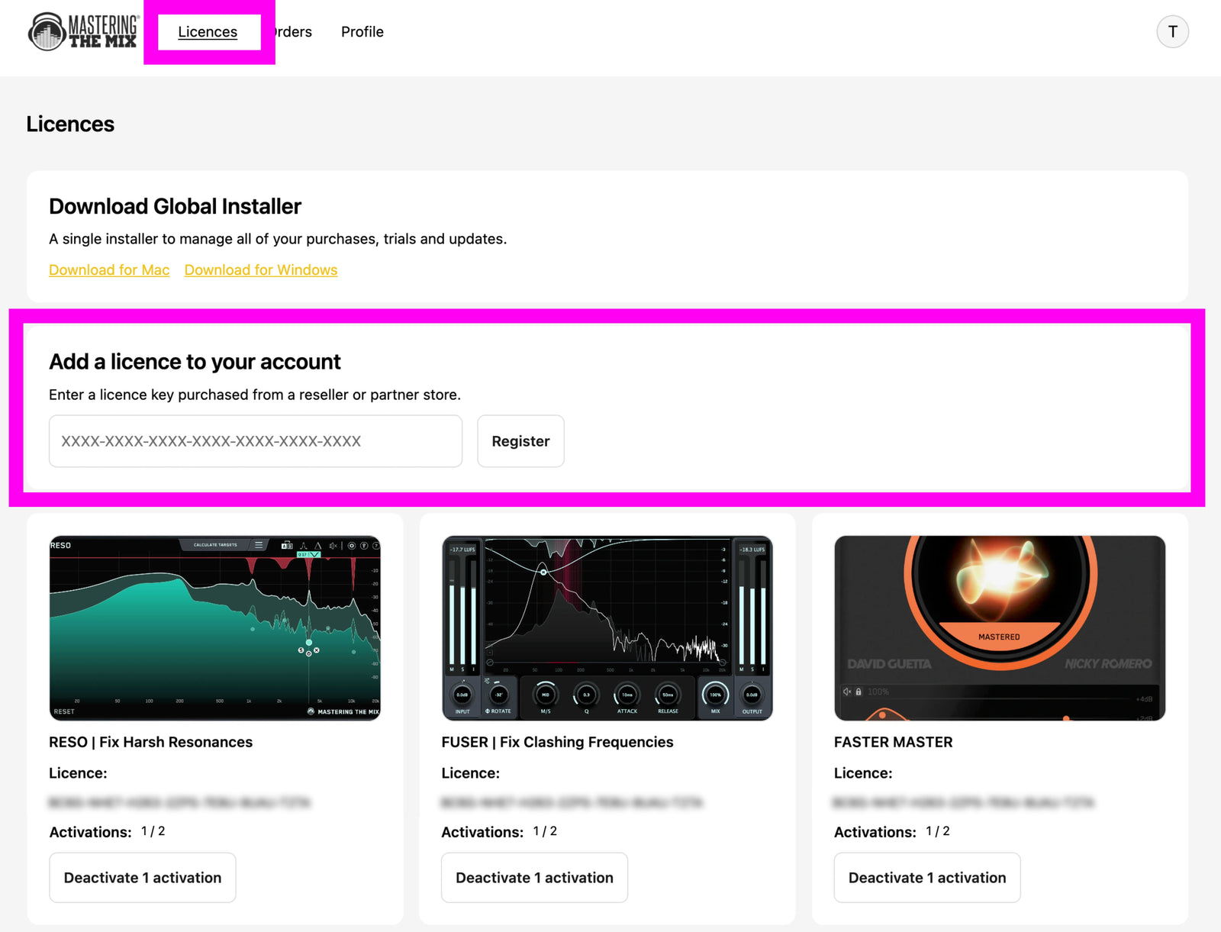Click 'Add a licence to your account' heading
The width and height of the screenshot is (1221, 932).
tap(195, 362)
